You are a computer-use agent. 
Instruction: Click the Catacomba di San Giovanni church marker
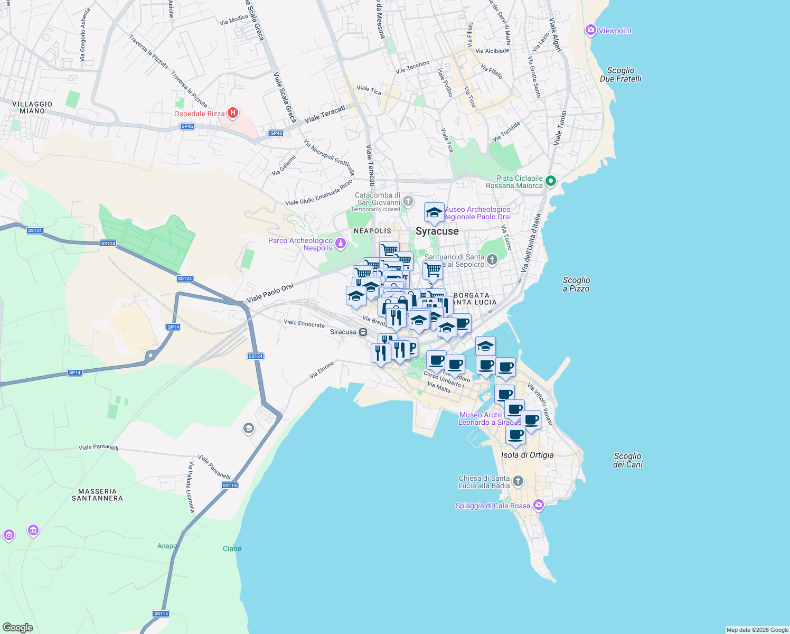coord(407,201)
